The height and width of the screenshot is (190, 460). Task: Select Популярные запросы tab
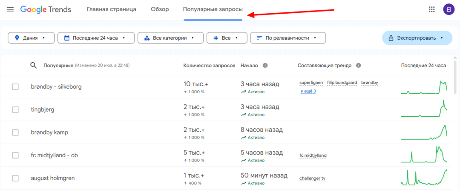pyautogui.click(x=213, y=9)
